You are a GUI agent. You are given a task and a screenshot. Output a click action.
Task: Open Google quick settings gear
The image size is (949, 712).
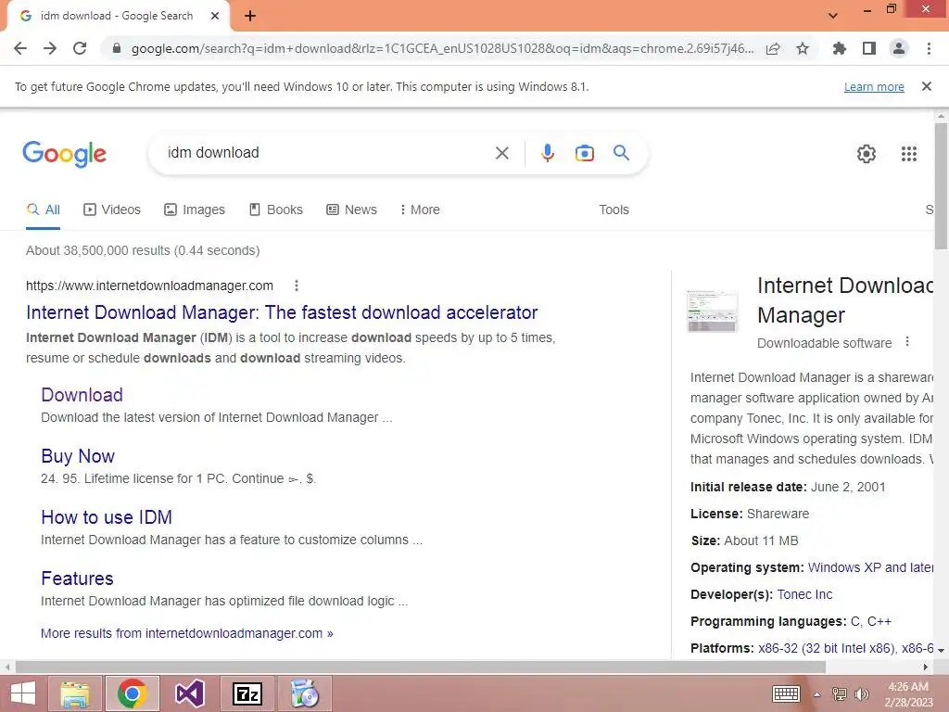(x=867, y=154)
